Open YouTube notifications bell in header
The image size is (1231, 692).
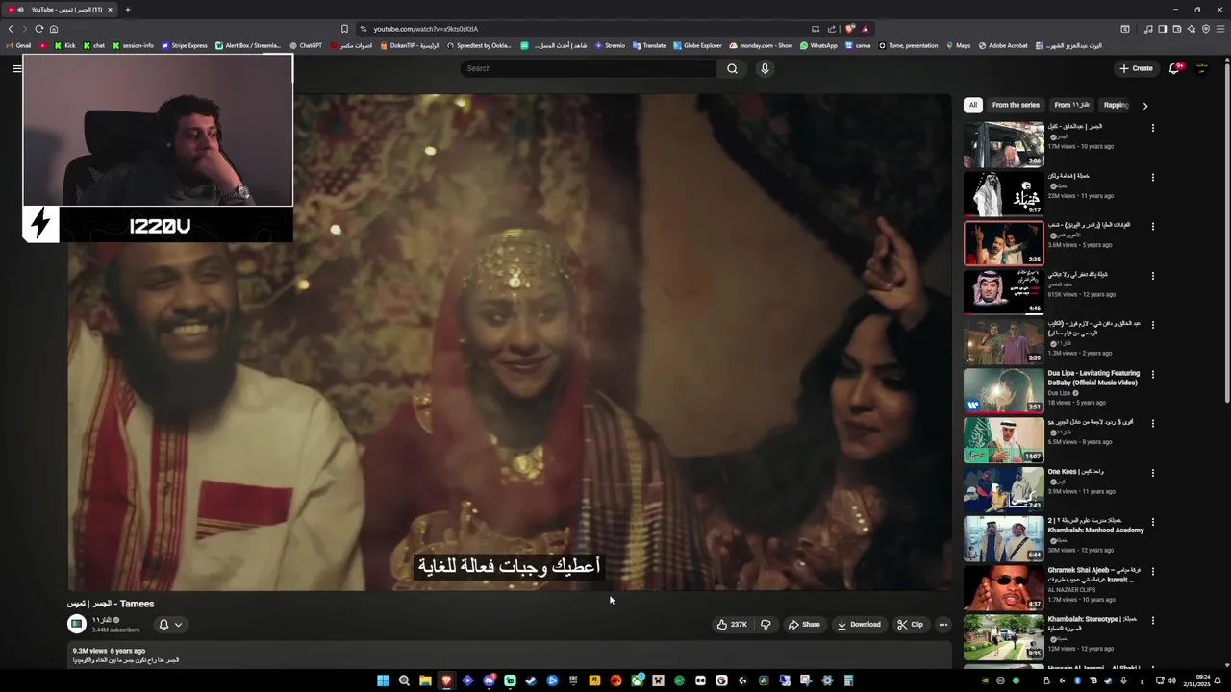tap(1174, 68)
